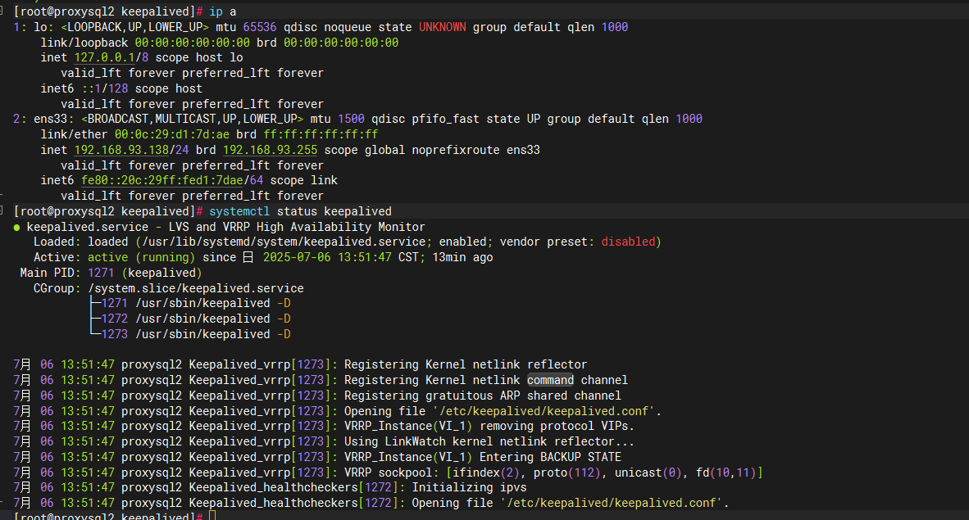Click IPv6 address fe80::20c:29ff:fed1:7dae
Image resolution: width=969 pixels, height=520 pixels.
(x=162, y=180)
